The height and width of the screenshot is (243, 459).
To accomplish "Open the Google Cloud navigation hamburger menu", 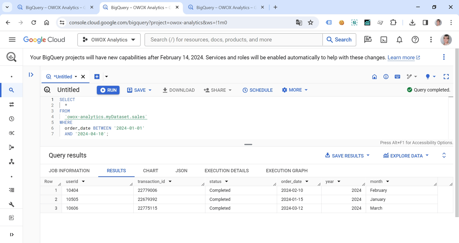I will (12, 40).
